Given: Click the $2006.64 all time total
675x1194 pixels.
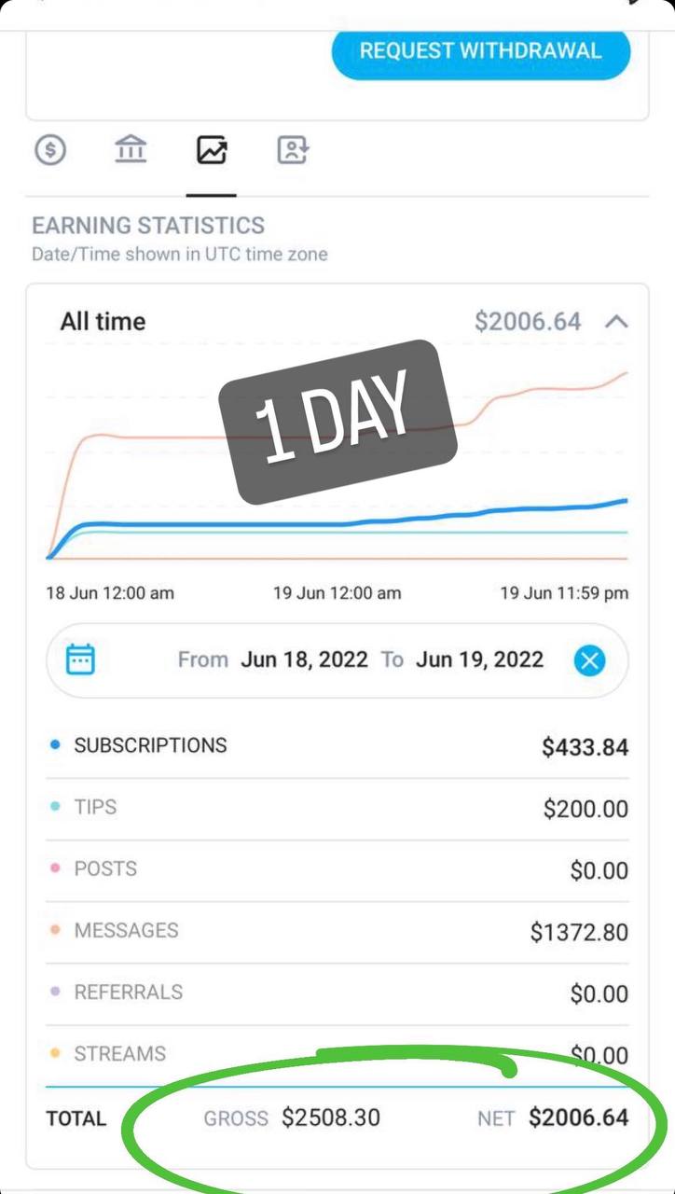Looking at the screenshot, I should click(x=528, y=322).
